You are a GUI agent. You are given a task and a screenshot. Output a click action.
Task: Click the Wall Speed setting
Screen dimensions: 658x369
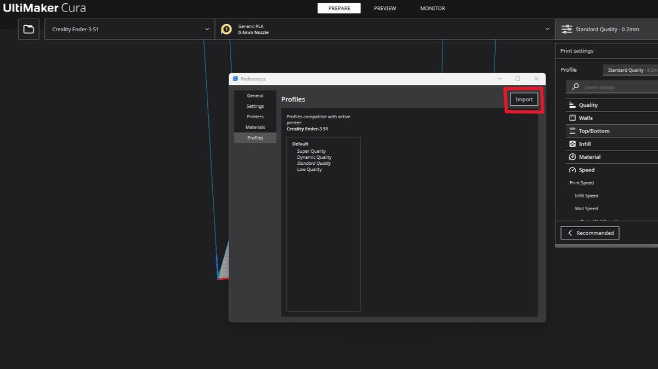tap(586, 209)
